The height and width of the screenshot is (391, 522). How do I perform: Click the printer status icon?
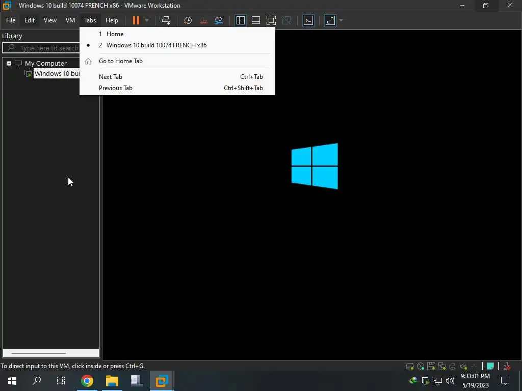(453, 366)
